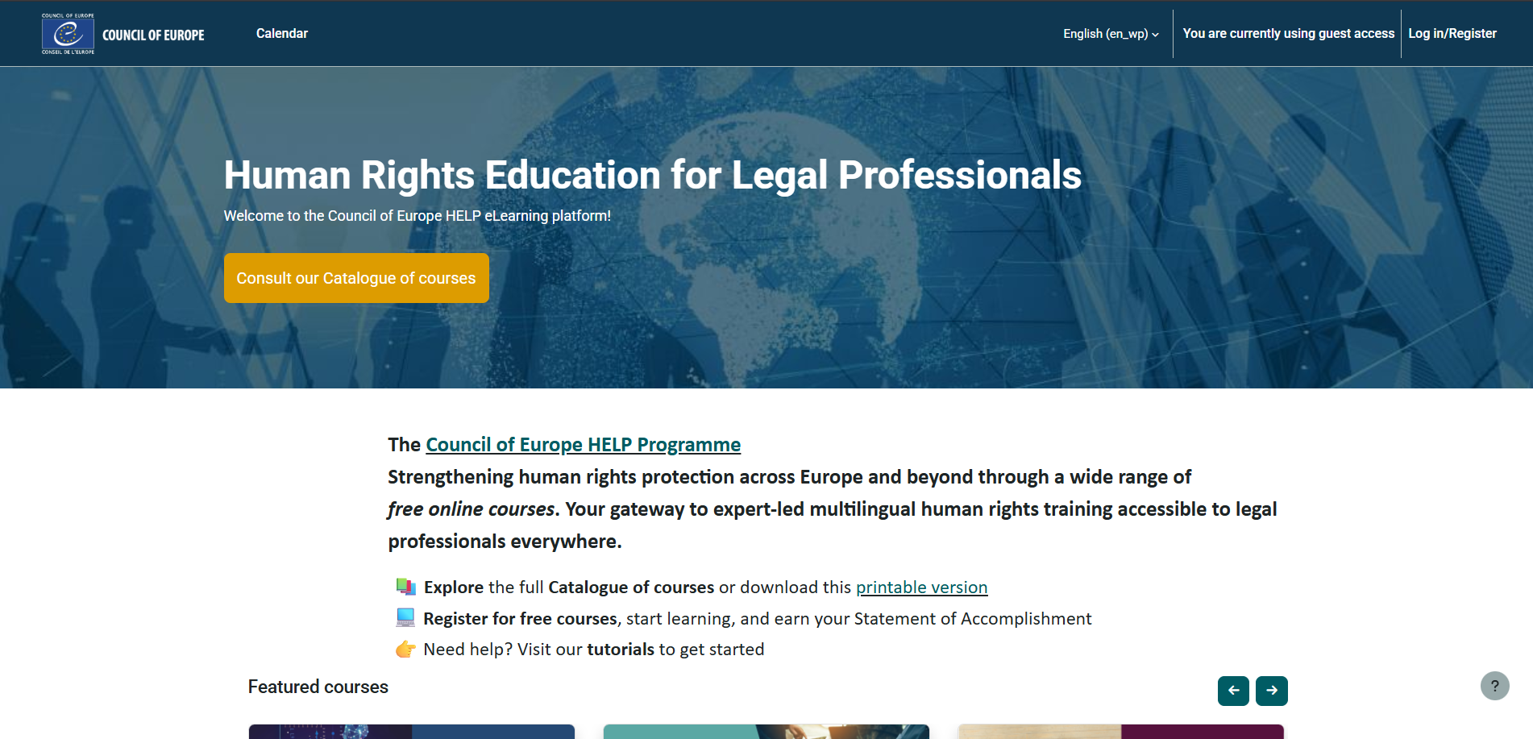Image resolution: width=1533 pixels, height=739 pixels.
Task: Download the printable version link
Action: pyautogui.click(x=921, y=587)
